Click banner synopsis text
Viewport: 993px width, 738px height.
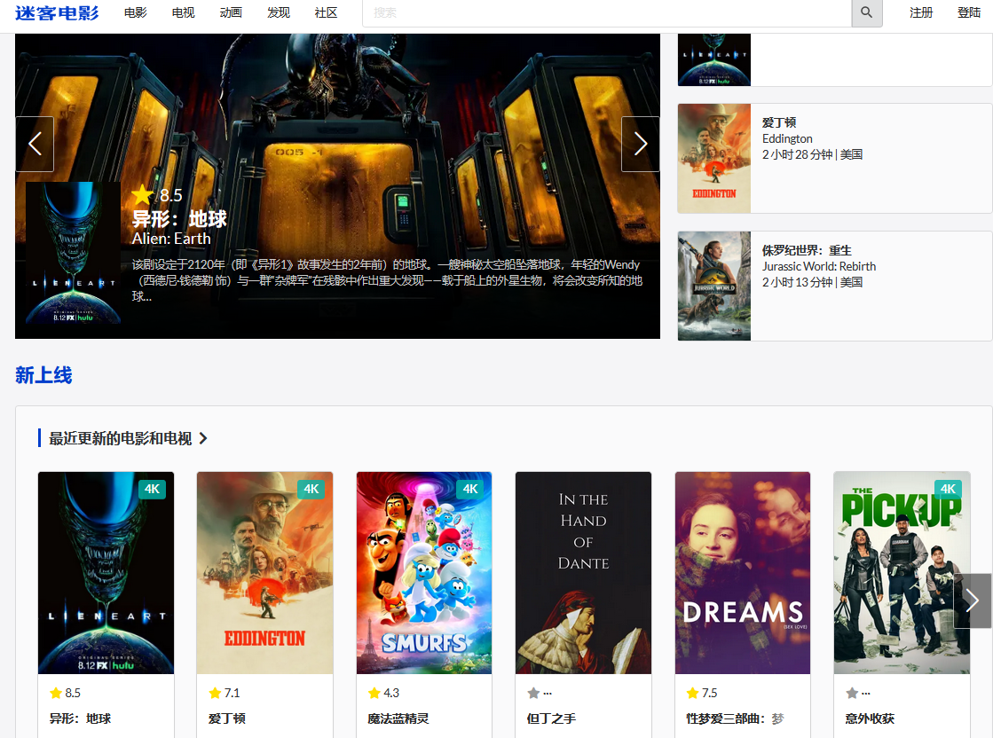click(x=387, y=280)
